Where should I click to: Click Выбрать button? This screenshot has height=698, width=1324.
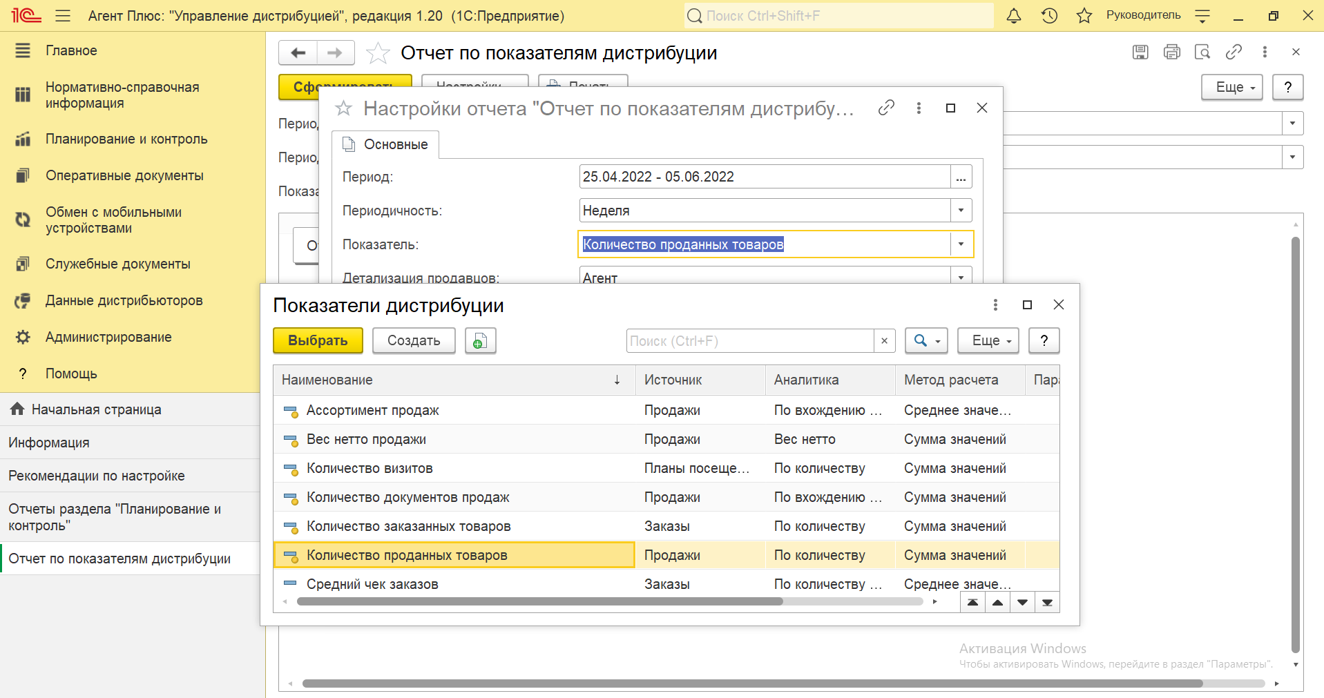[318, 340]
